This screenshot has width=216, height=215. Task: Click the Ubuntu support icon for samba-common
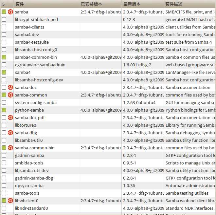click(x=10, y=95)
